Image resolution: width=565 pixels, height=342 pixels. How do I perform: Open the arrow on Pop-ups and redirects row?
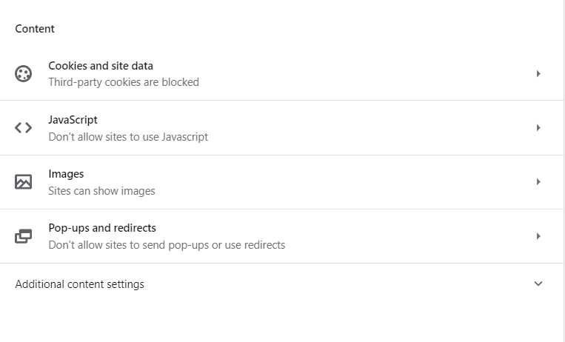tap(538, 236)
